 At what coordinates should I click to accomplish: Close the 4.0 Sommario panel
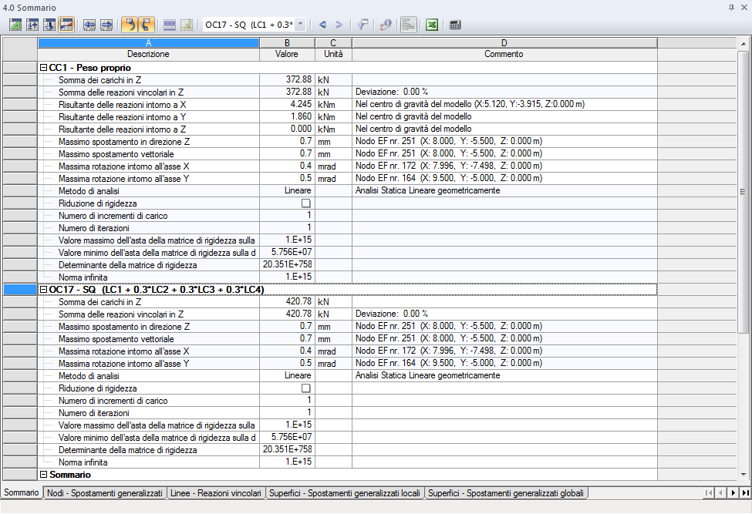744,7
